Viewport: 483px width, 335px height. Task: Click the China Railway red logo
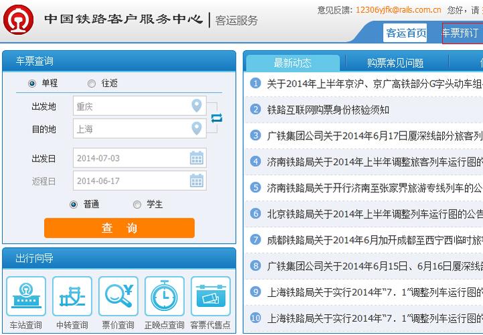(19, 19)
